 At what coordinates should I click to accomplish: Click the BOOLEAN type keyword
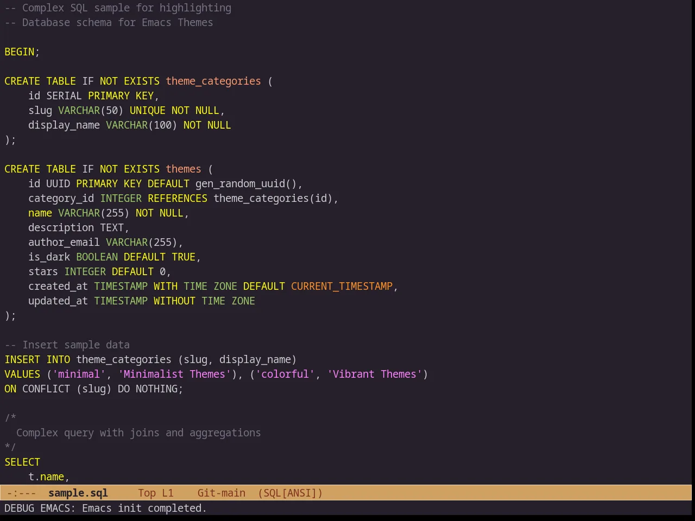click(97, 257)
